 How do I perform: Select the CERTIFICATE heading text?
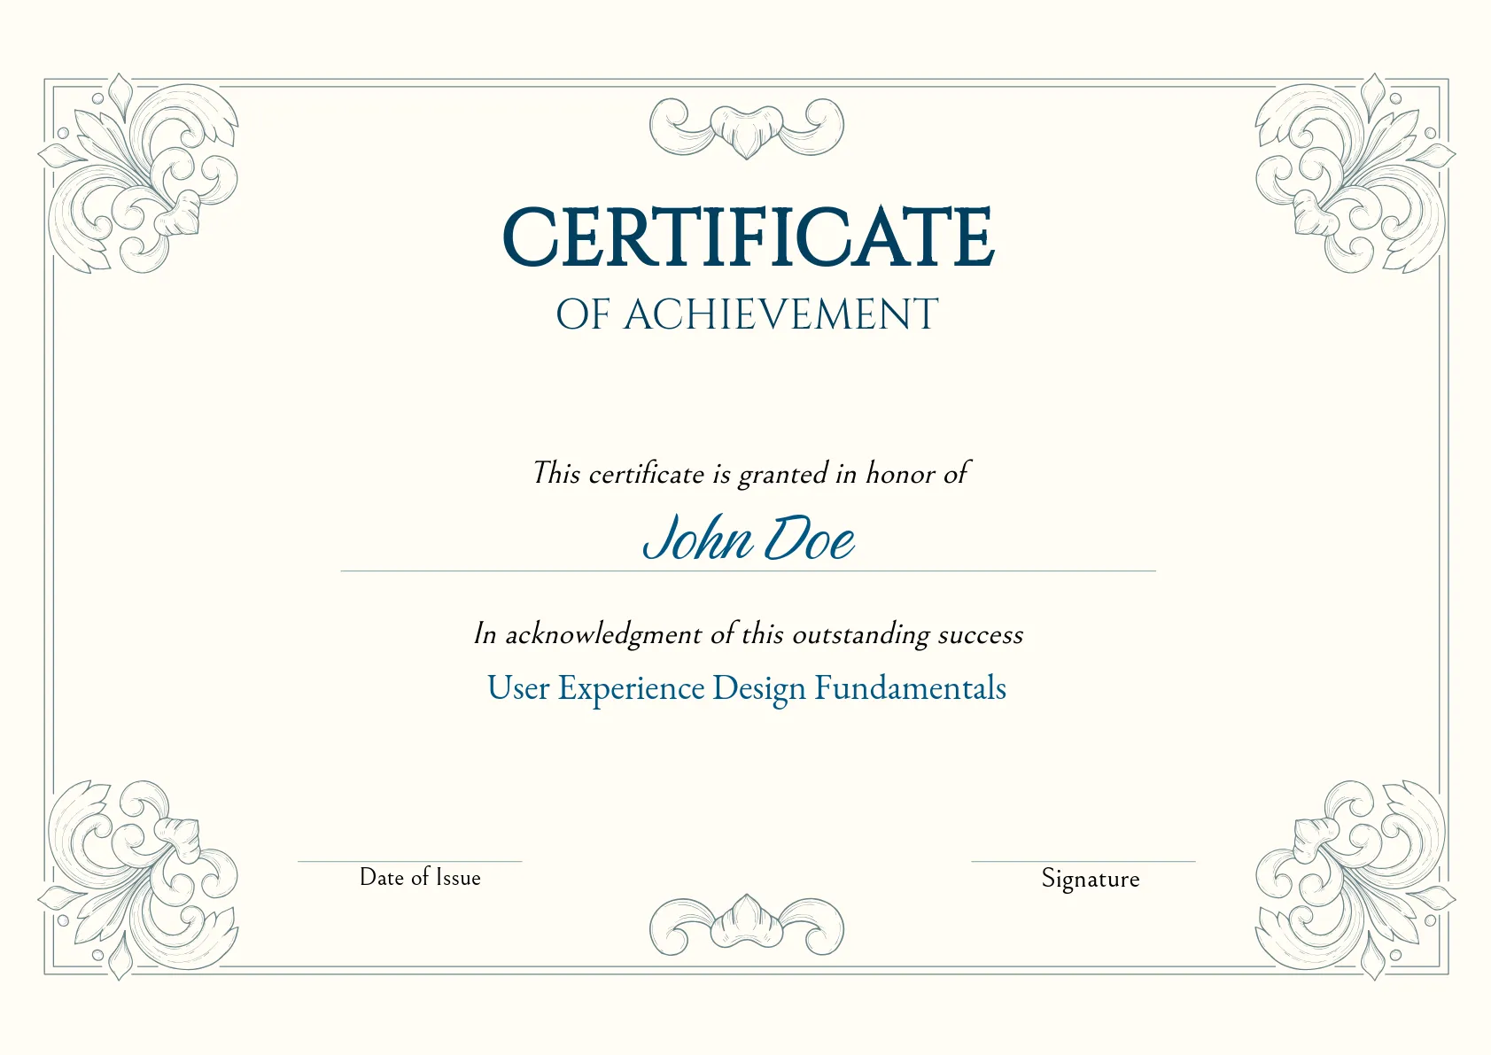(x=748, y=237)
